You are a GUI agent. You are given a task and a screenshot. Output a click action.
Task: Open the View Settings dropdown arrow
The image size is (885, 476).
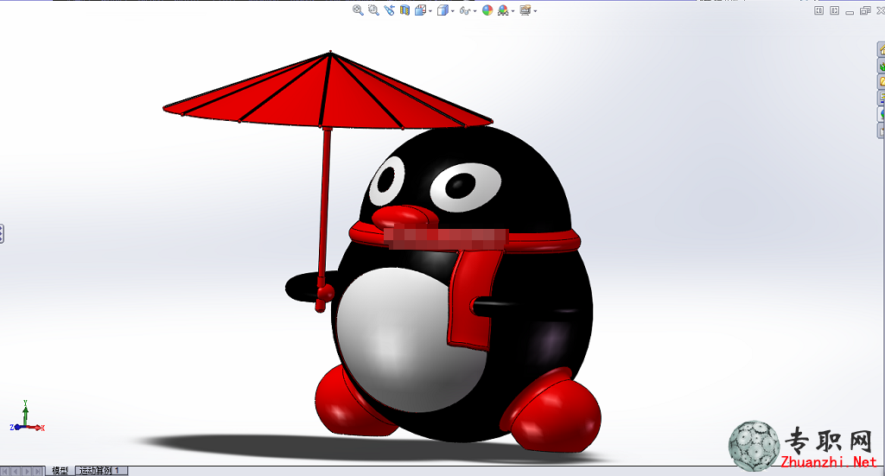click(535, 11)
